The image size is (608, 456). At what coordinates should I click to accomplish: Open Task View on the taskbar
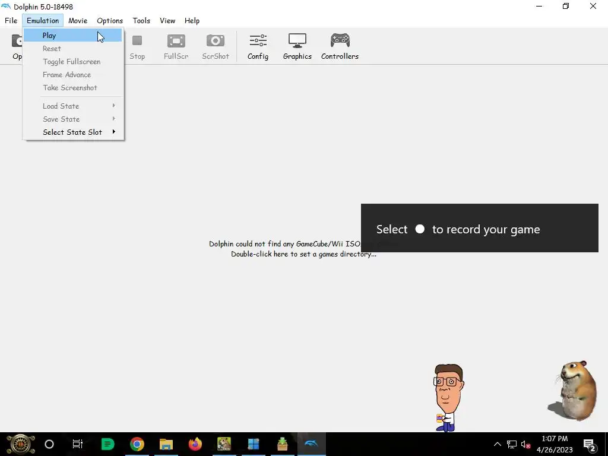tap(78, 444)
